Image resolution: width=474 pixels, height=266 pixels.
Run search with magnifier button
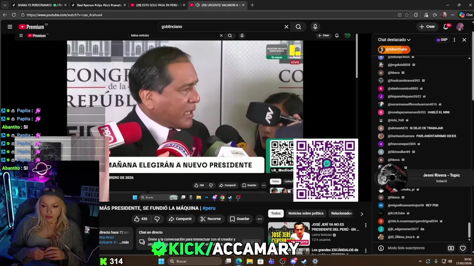pos(298,27)
